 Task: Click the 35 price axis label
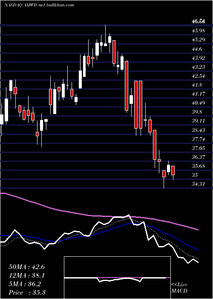195,175
